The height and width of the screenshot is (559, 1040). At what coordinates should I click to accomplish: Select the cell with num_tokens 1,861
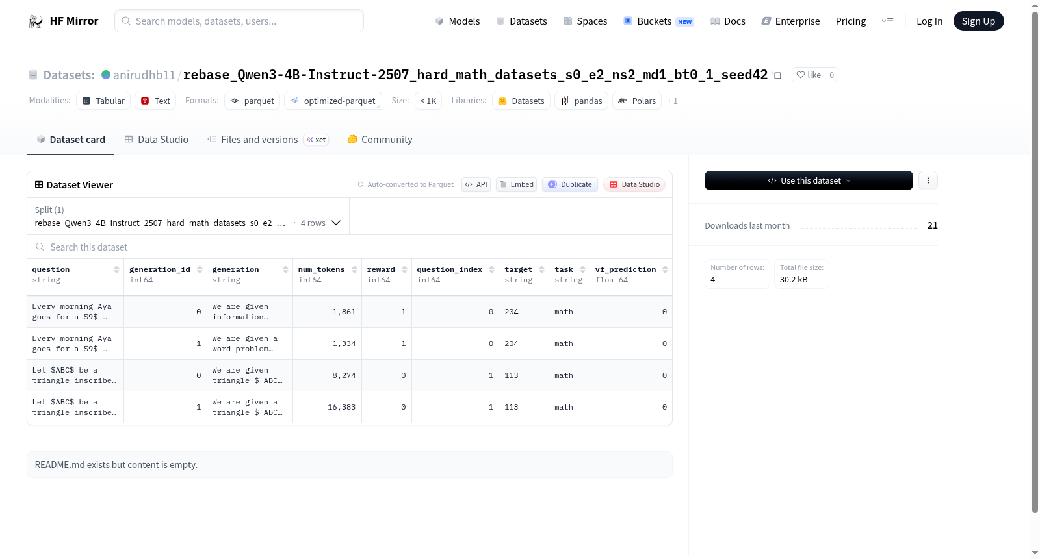[x=328, y=312]
